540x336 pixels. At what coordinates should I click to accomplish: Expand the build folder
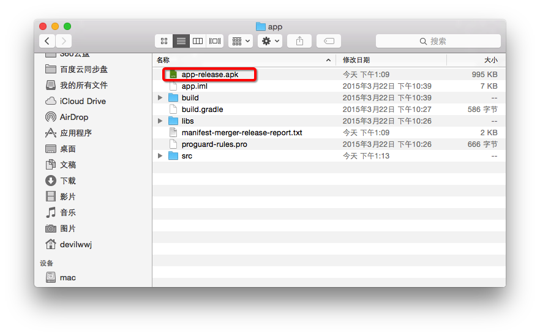(160, 98)
